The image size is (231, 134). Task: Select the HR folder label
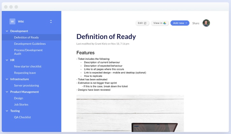[x=12, y=60]
